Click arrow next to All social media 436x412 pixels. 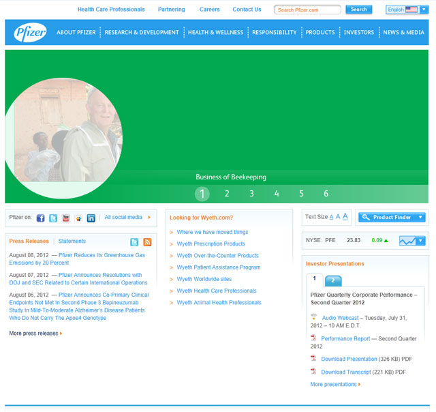tap(149, 217)
